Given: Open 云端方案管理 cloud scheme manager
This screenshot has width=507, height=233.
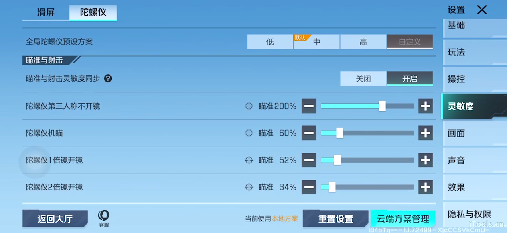Looking at the screenshot, I should click(403, 219).
